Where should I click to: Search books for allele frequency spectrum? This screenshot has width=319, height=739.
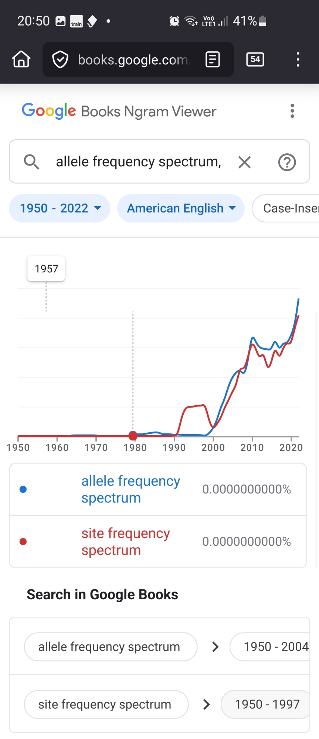click(x=110, y=647)
